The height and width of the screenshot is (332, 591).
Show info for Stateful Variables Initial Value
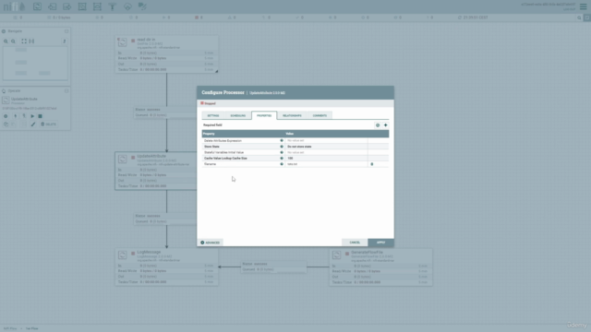pyautogui.click(x=282, y=152)
